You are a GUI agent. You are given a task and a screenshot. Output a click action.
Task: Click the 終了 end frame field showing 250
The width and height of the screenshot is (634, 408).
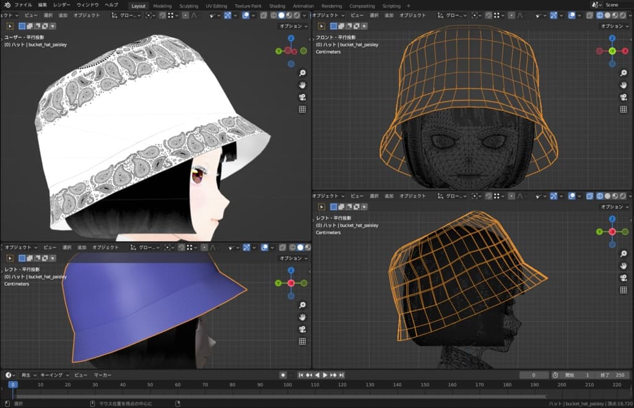point(614,375)
